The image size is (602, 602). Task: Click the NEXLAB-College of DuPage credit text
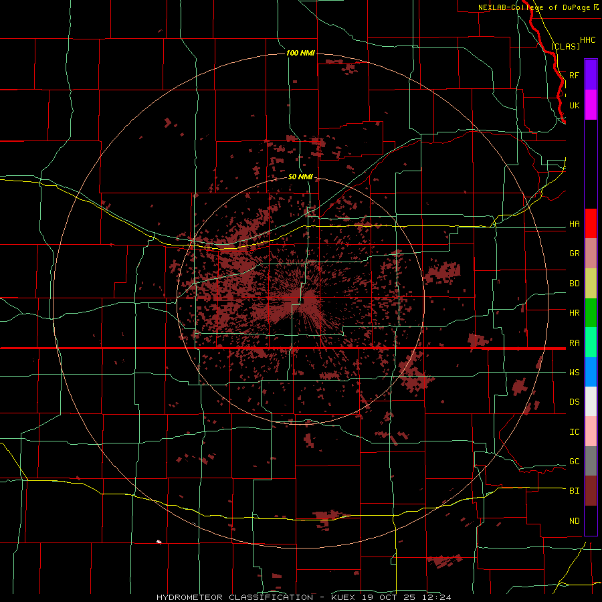click(x=534, y=7)
